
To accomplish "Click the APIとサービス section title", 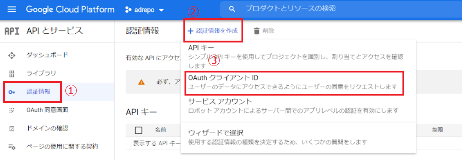I will [55, 31].
